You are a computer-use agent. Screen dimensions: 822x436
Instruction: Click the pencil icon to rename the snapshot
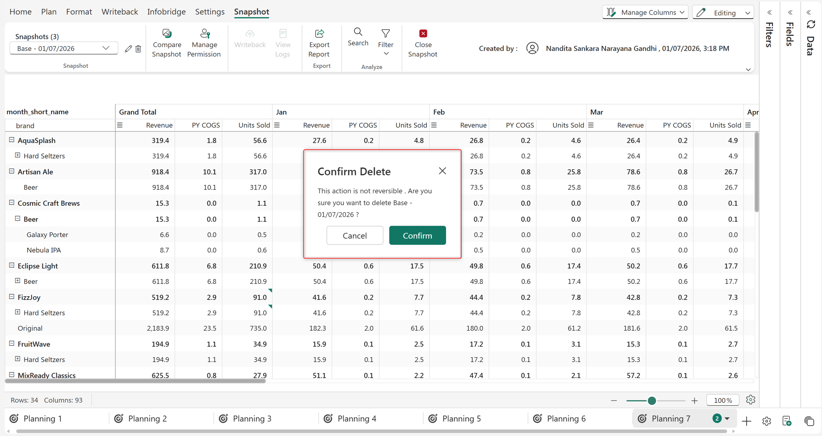128,49
